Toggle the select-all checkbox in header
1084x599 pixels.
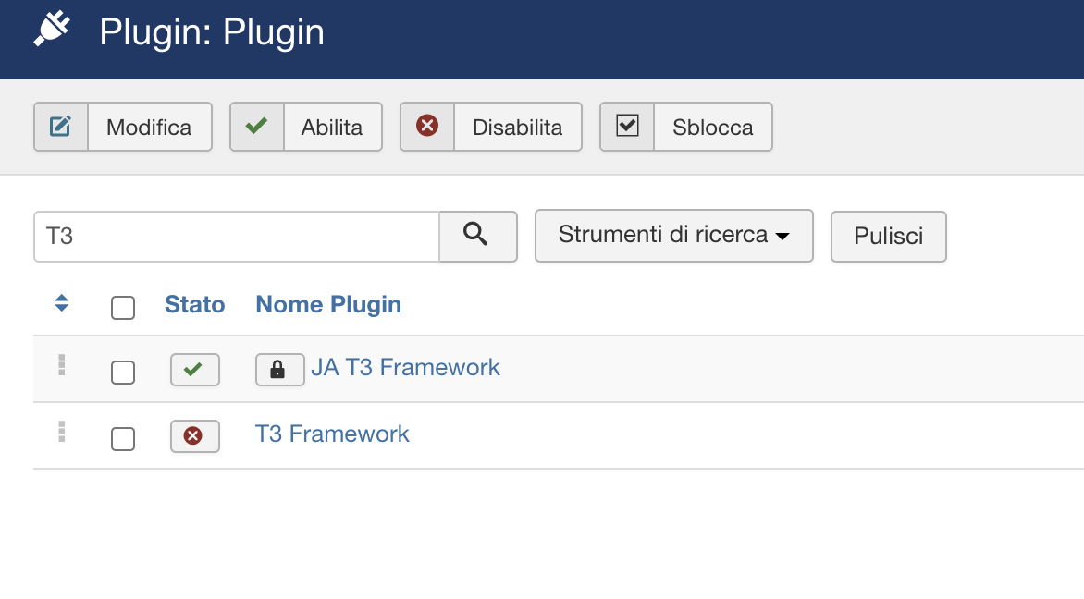click(123, 307)
